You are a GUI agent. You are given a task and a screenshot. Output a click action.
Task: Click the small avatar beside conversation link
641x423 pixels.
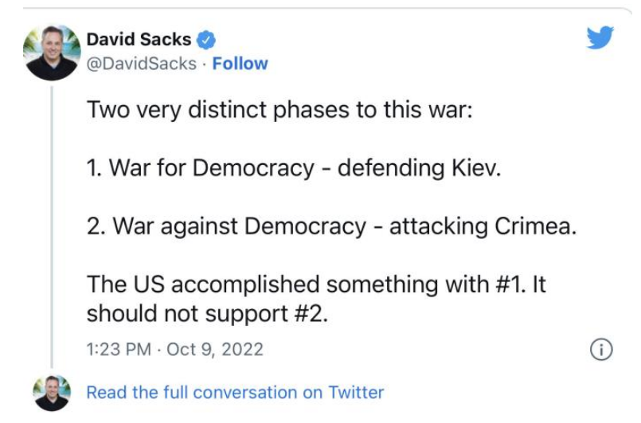tap(52, 394)
